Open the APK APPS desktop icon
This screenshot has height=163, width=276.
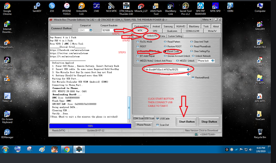tap(260, 98)
